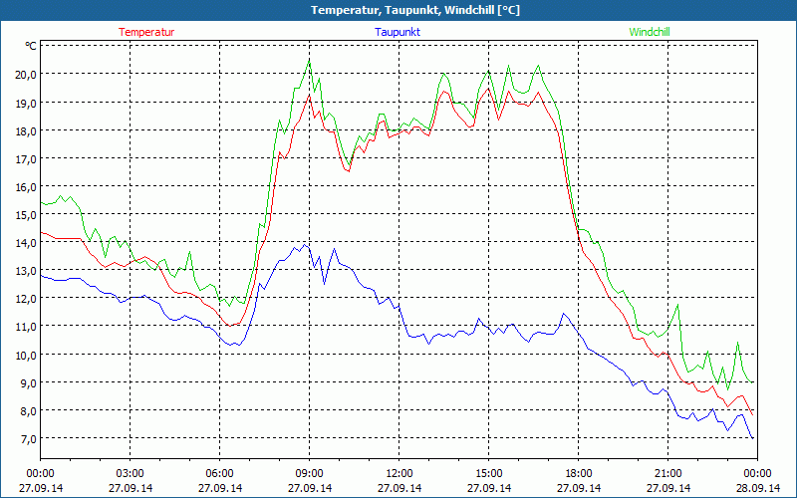Click the green Windchill legend label

650,32
